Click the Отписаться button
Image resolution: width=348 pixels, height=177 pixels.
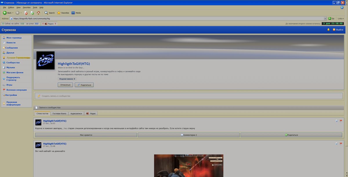[x=65, y=85]
